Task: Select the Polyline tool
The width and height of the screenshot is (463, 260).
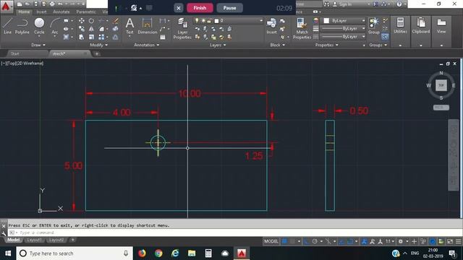Action: [x=22, y=26]
